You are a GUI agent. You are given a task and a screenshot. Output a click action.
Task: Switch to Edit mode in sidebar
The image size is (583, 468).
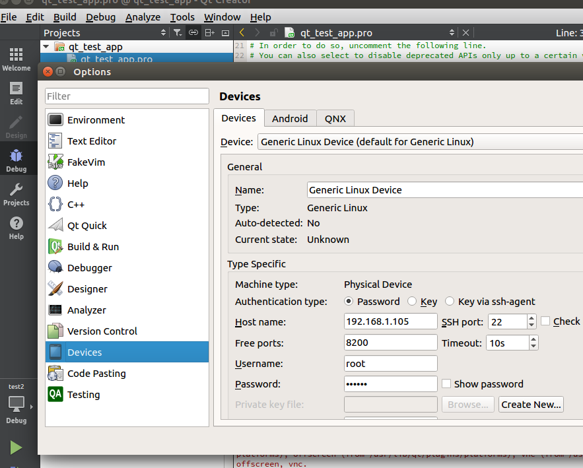pos(16,93)
